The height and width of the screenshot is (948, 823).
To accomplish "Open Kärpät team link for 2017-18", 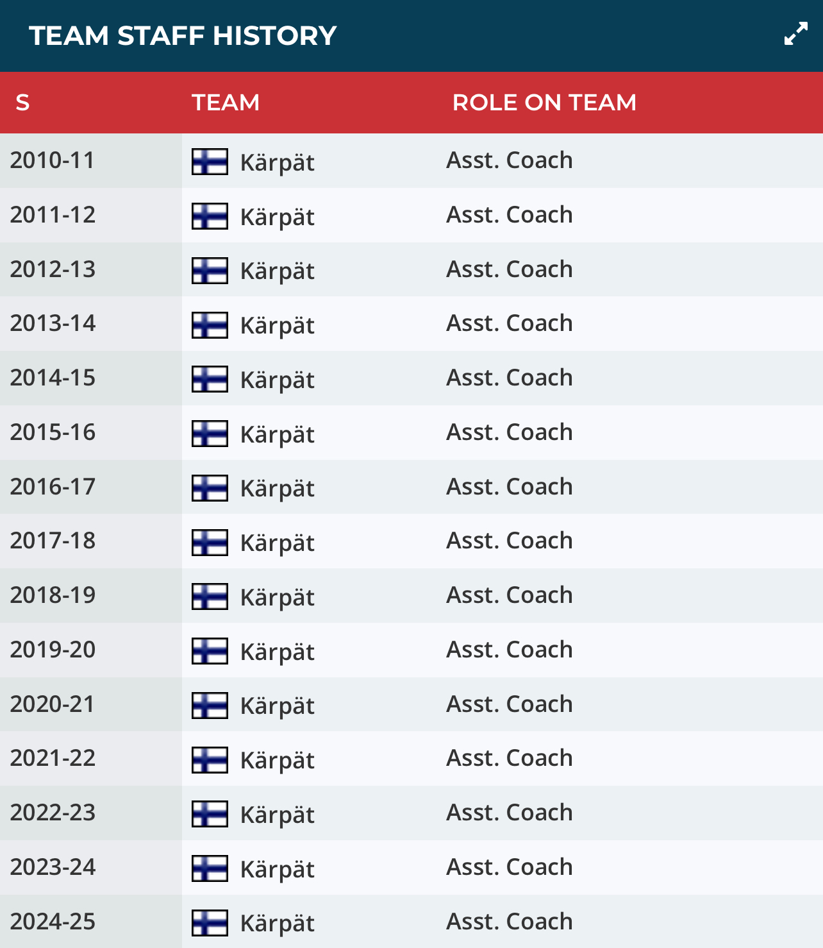I will click(277, 543).
